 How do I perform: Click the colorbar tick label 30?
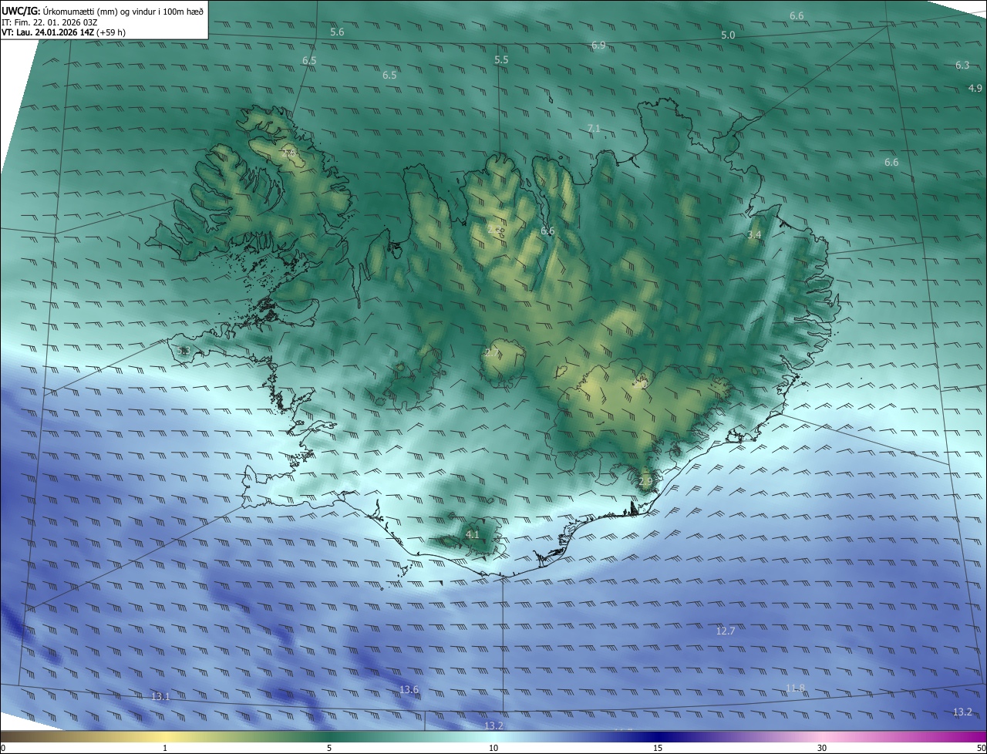click(x=822, y=748)
